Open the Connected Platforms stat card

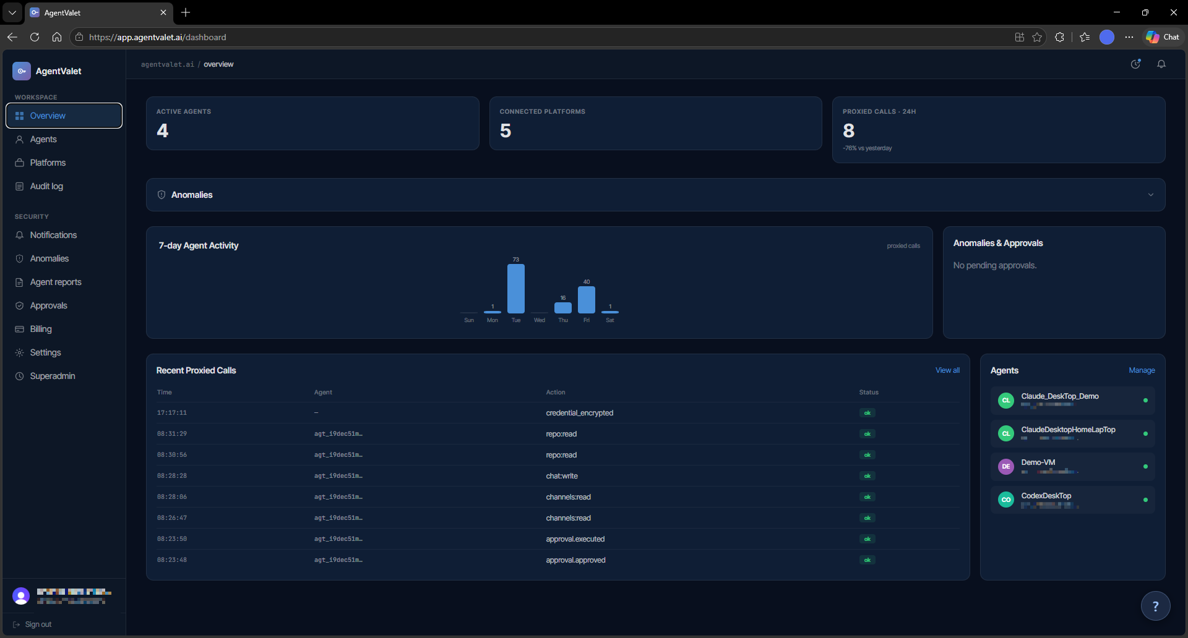656,123
